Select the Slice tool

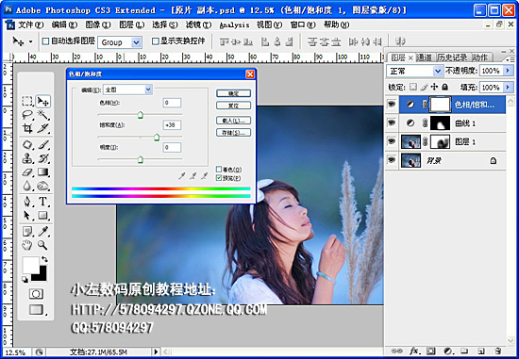tap(43, 128)
